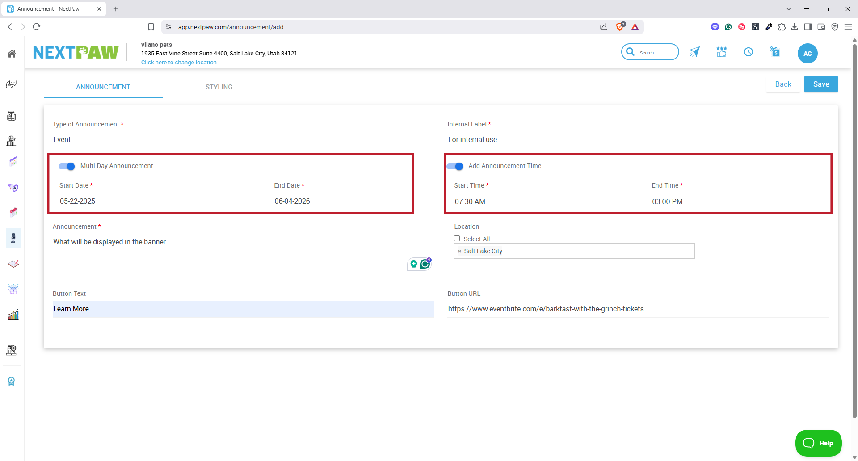Open the Brave wallet icon
This screenshot has height=461, width=858.
tap(821, 27)
